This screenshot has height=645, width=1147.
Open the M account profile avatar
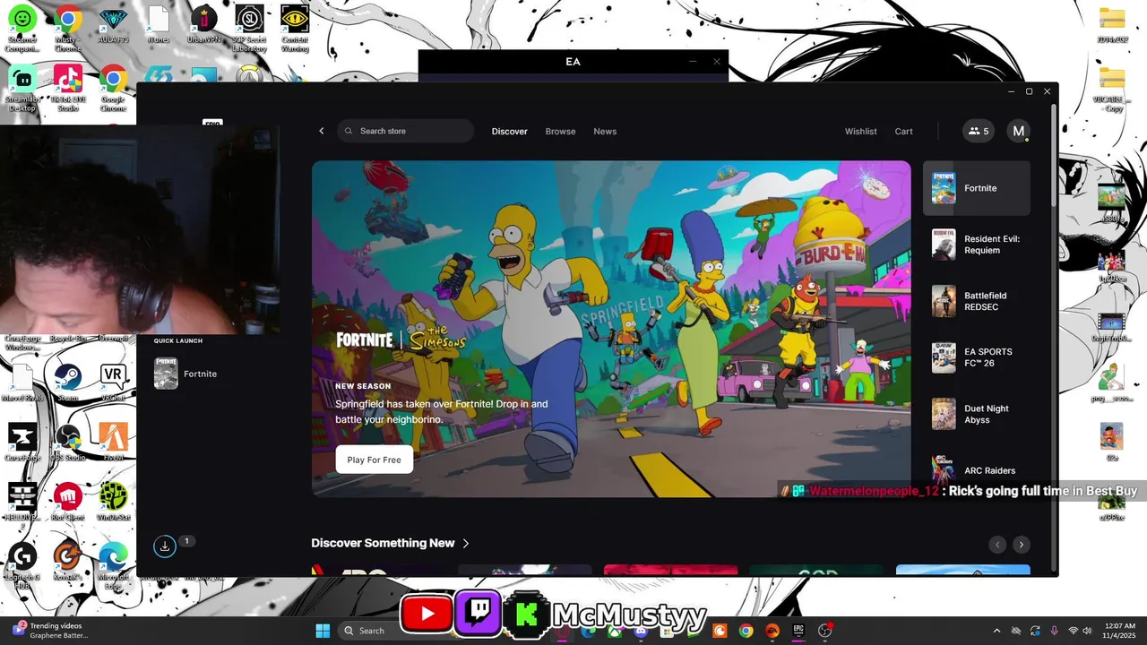coord(1018,131)
